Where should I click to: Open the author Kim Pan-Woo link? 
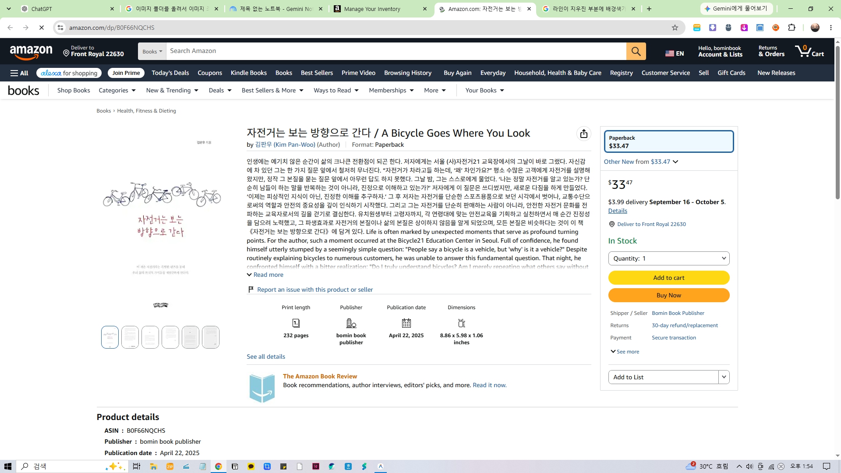pos(285,145)
